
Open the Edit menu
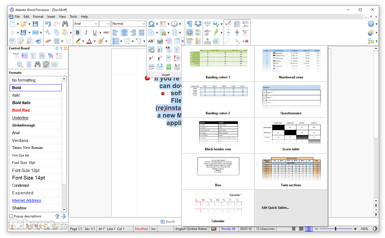26,17
